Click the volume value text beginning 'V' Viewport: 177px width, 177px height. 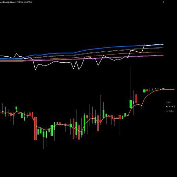pyautogui.click(x=170, y=107)
